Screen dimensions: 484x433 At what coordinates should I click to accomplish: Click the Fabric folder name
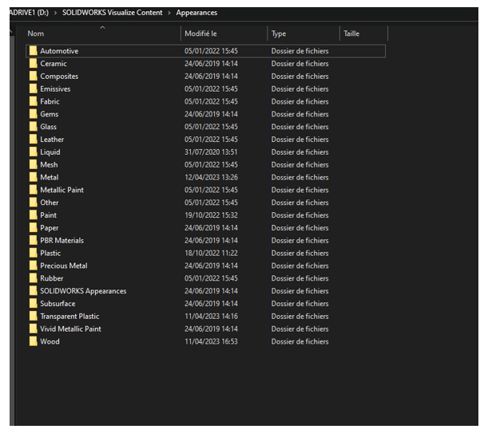[x=50, y=101]
